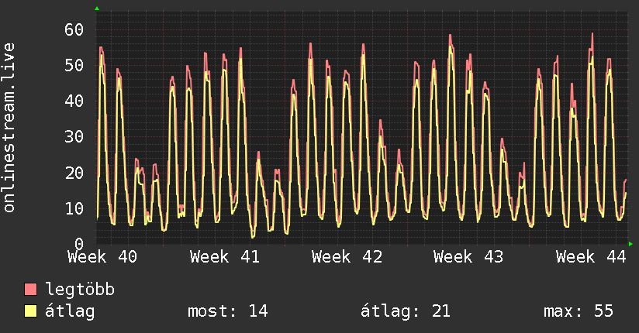Select the átlag legend label beside yellow swatch
This screenshot has height=333, width=639.
click(70, 311)
